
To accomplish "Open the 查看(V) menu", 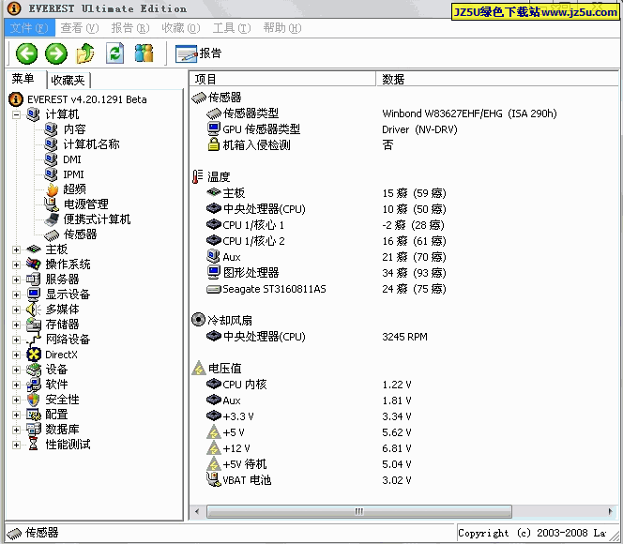I will click(80, 28).
